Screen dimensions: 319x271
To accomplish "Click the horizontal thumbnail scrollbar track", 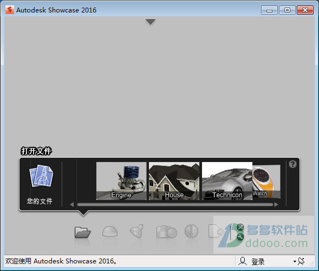I will click(175, 205).
